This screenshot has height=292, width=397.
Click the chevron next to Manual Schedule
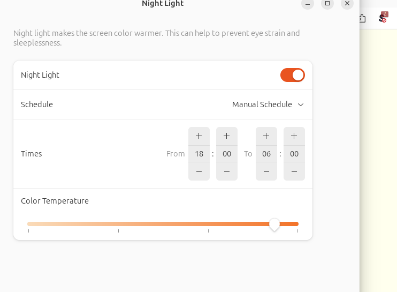click(301, 104)
